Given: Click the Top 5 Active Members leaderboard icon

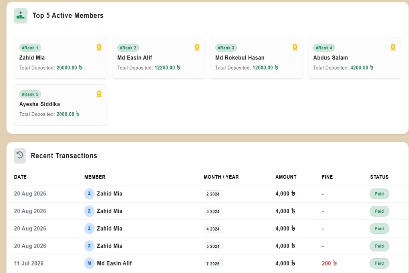Looking at the screenshot, I should point(21,16).
